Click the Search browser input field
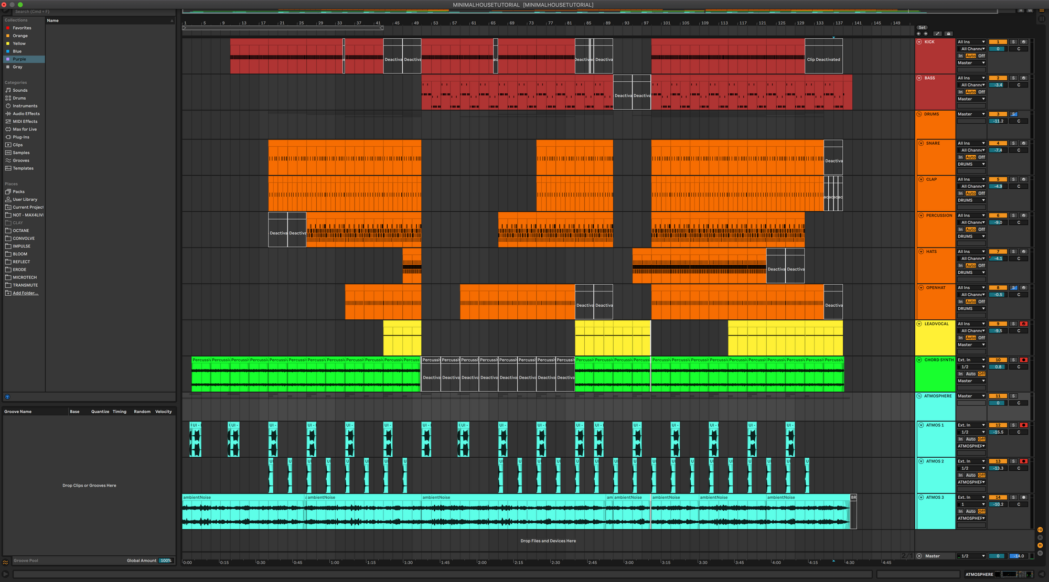 point(52,12)
